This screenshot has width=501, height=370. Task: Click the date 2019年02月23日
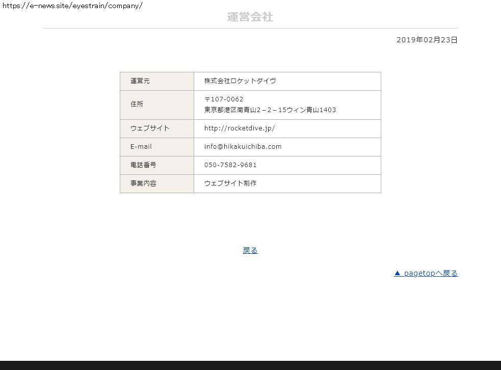[427, 40]
